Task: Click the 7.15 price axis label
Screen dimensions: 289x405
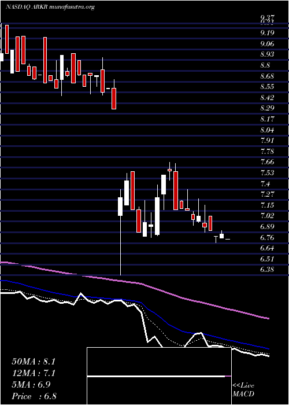Action: 267,205
